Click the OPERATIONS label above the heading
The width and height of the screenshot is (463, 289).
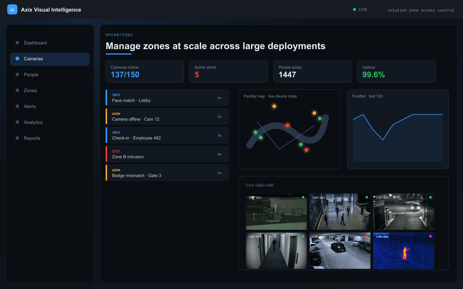[x=119, y=35]
